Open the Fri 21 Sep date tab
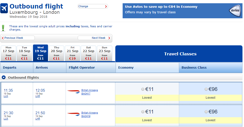Screen dimensions: 244x127 tap(72, 53)
